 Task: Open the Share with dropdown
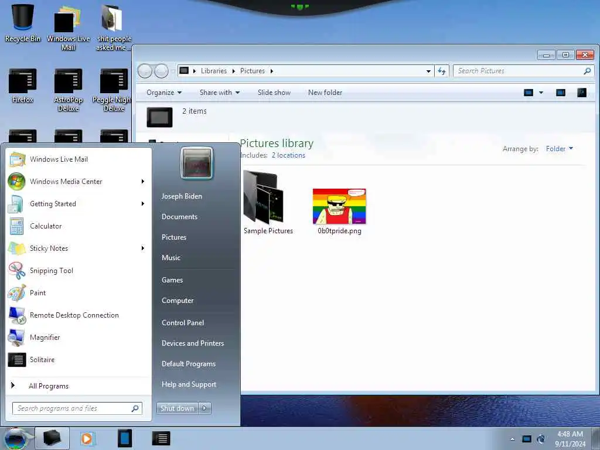point(219,93)
